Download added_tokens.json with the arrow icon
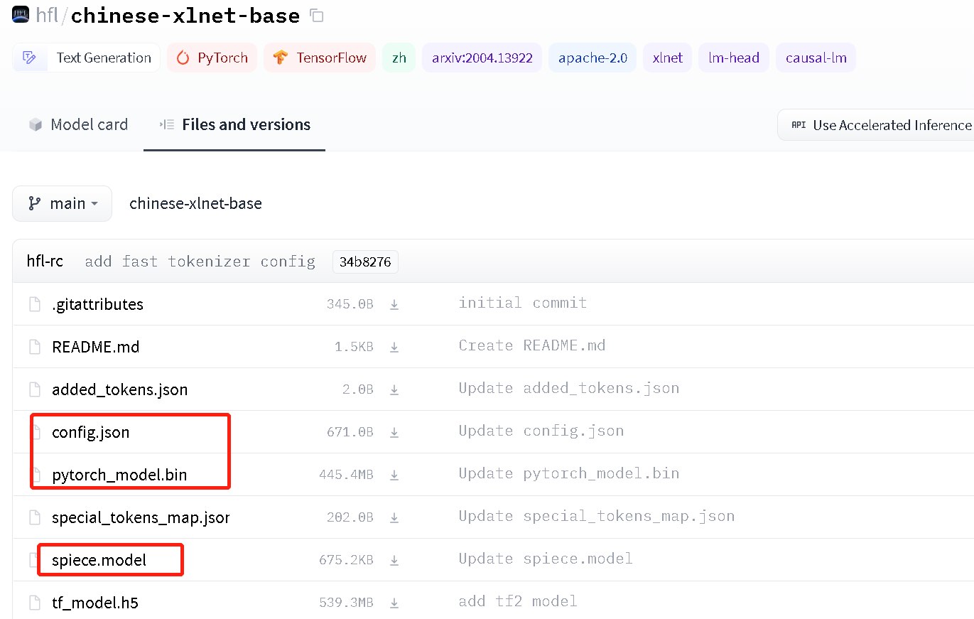 tap(394, 390)
